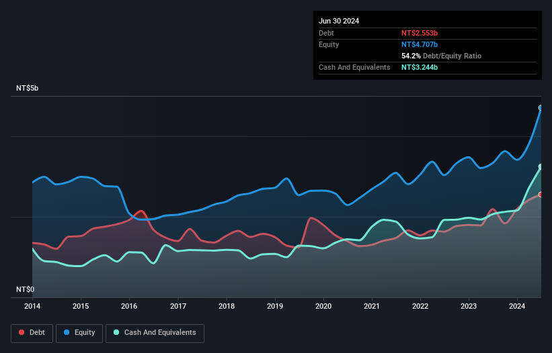Click the NT$0 y-axis label
Screen dimensions: 552x353
26,289
